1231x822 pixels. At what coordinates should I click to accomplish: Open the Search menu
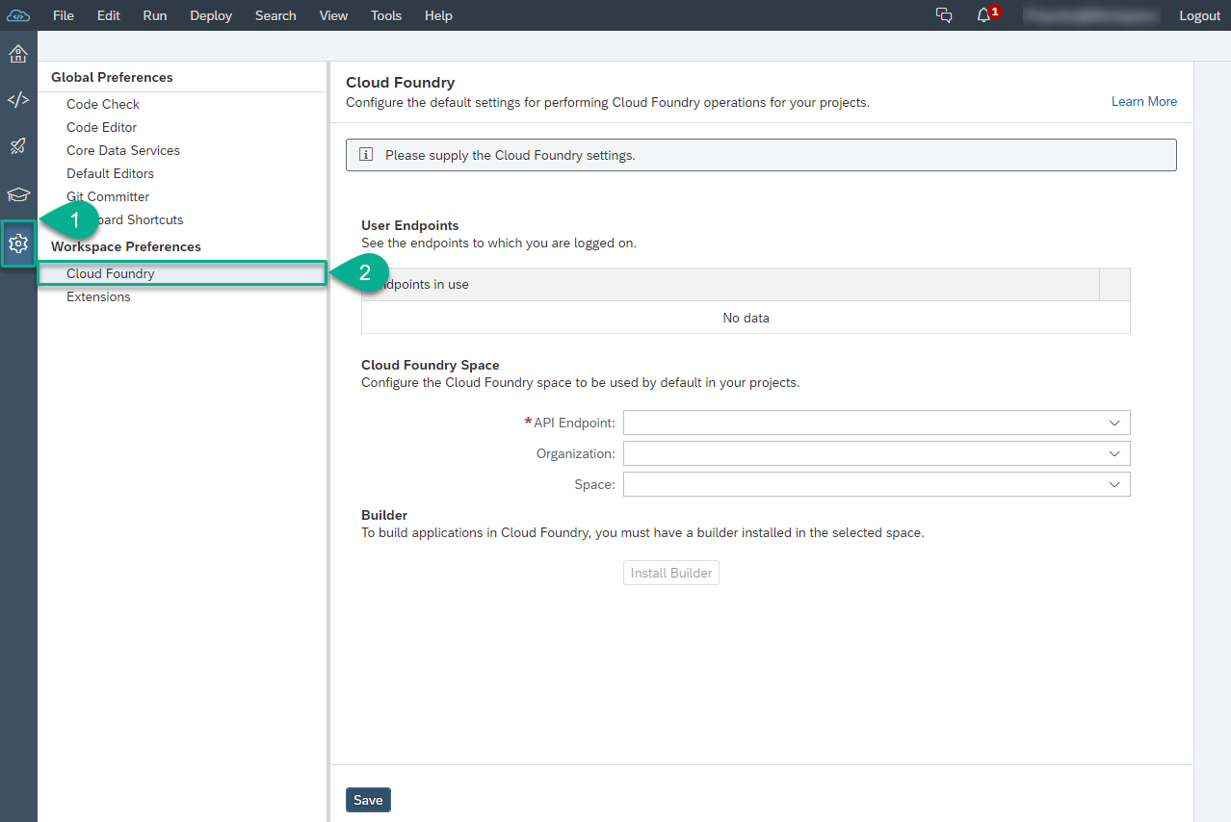click(x=275, y=15)
